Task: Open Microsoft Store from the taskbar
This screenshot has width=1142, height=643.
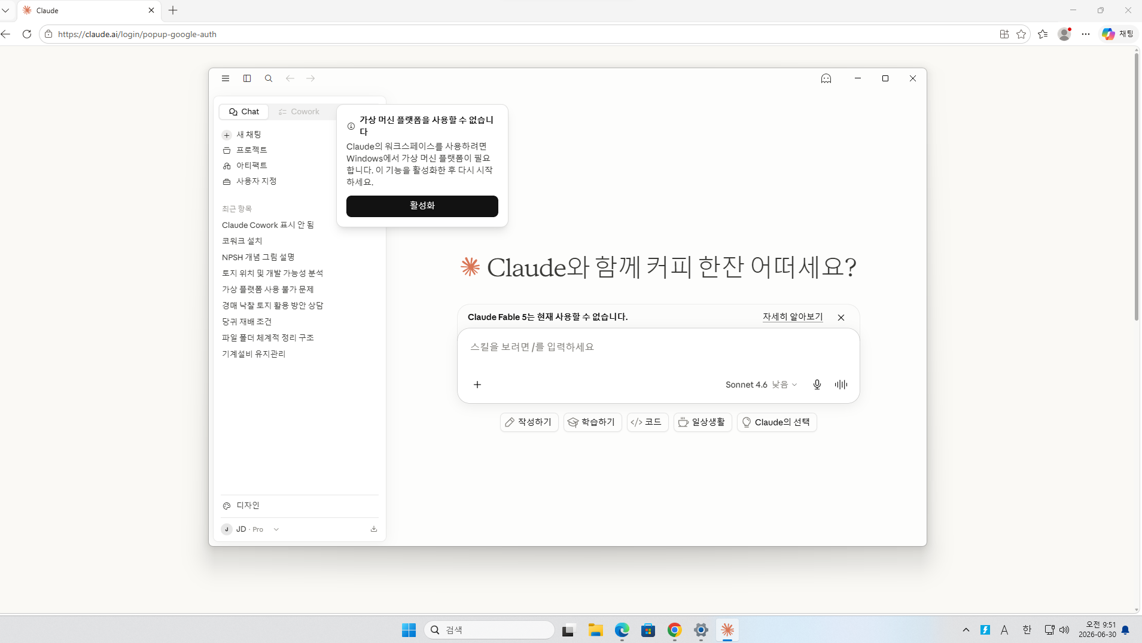Action: pos(648,630)
